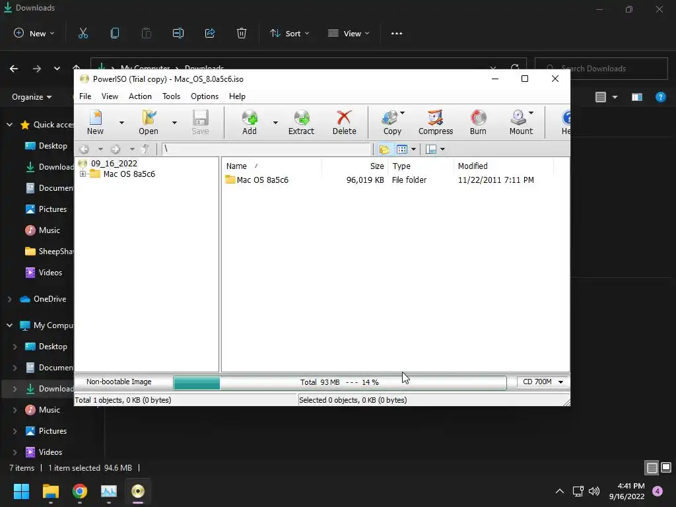Viewport: 676px width, 507px height.
Task: Click the New image icon in PowerISO
Action: point(95,122)
